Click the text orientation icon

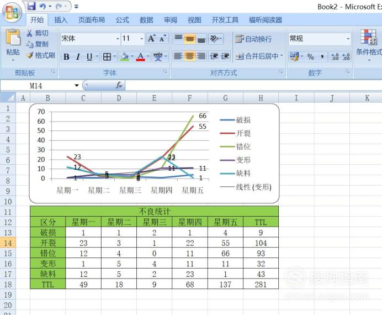click(214, 39)
